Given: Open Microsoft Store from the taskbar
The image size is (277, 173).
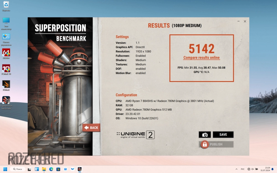Looking at the screenshot, I should tap(58, 169).
